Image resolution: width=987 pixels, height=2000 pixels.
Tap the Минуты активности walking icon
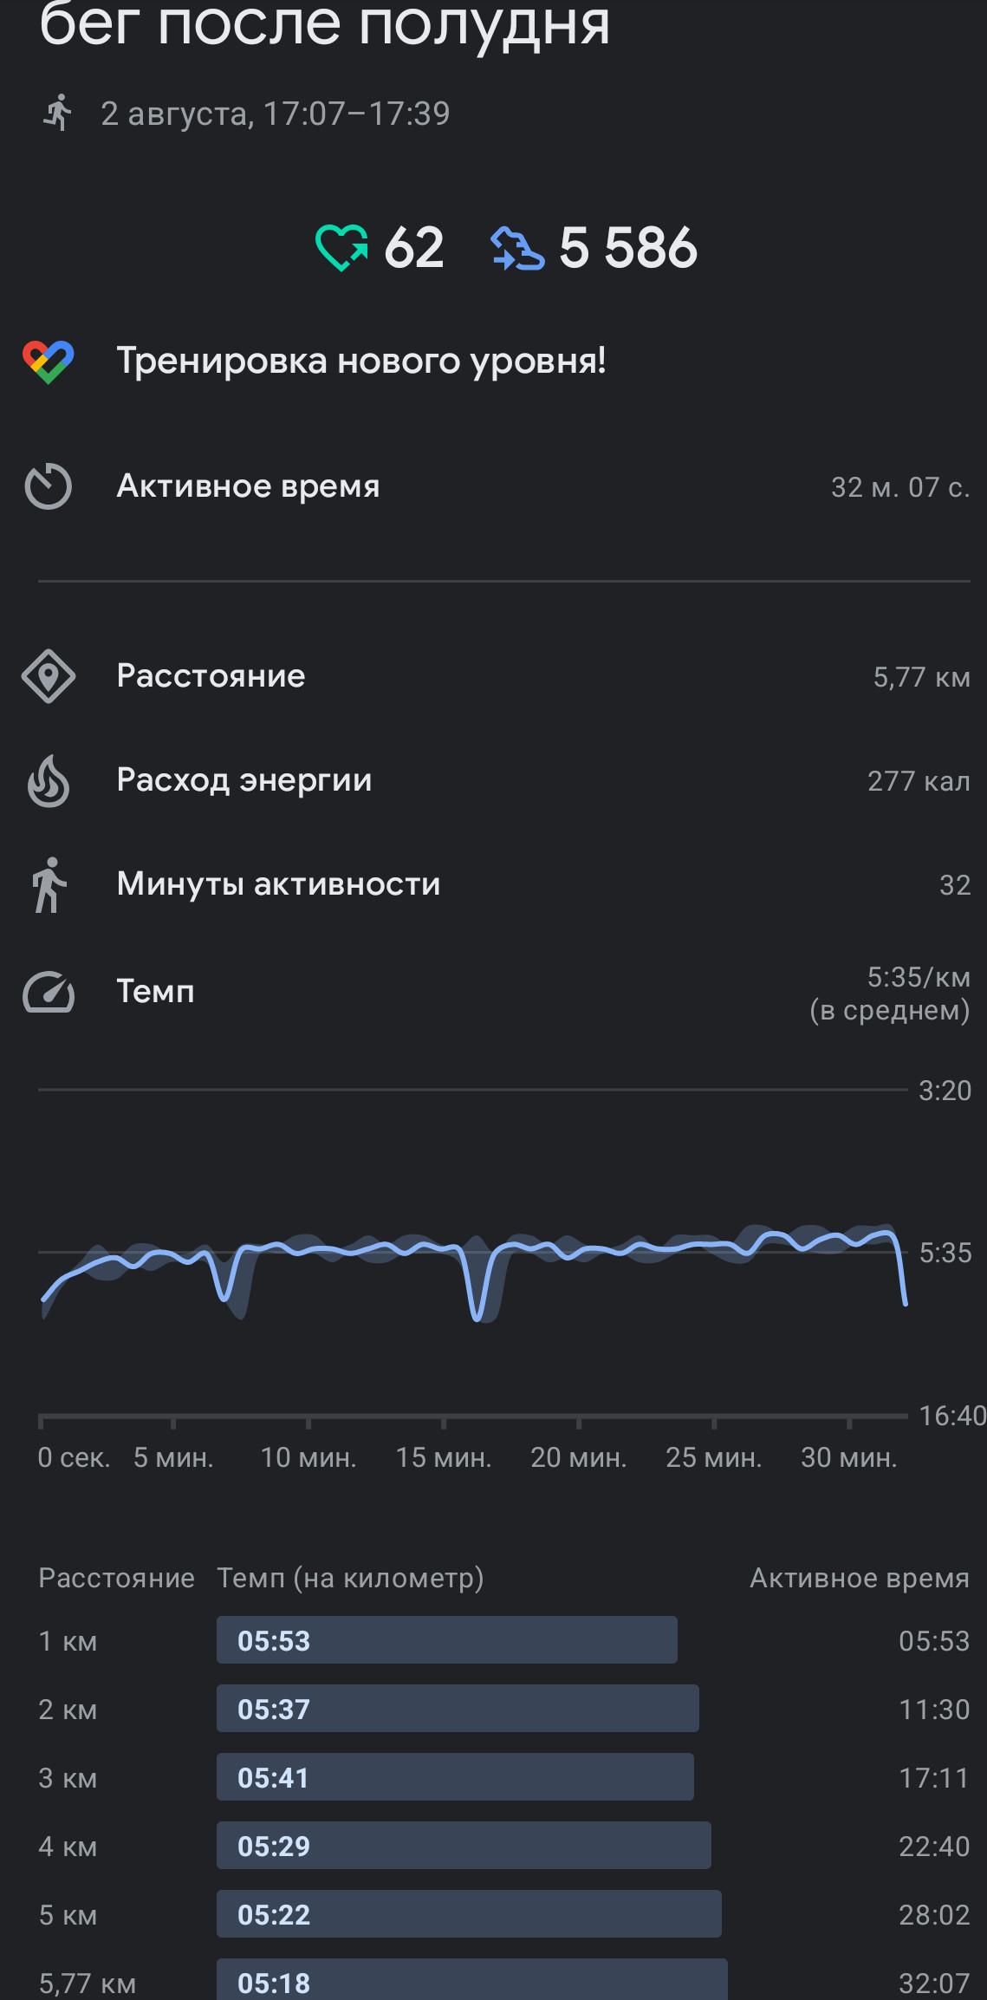[x=49, y=885]
